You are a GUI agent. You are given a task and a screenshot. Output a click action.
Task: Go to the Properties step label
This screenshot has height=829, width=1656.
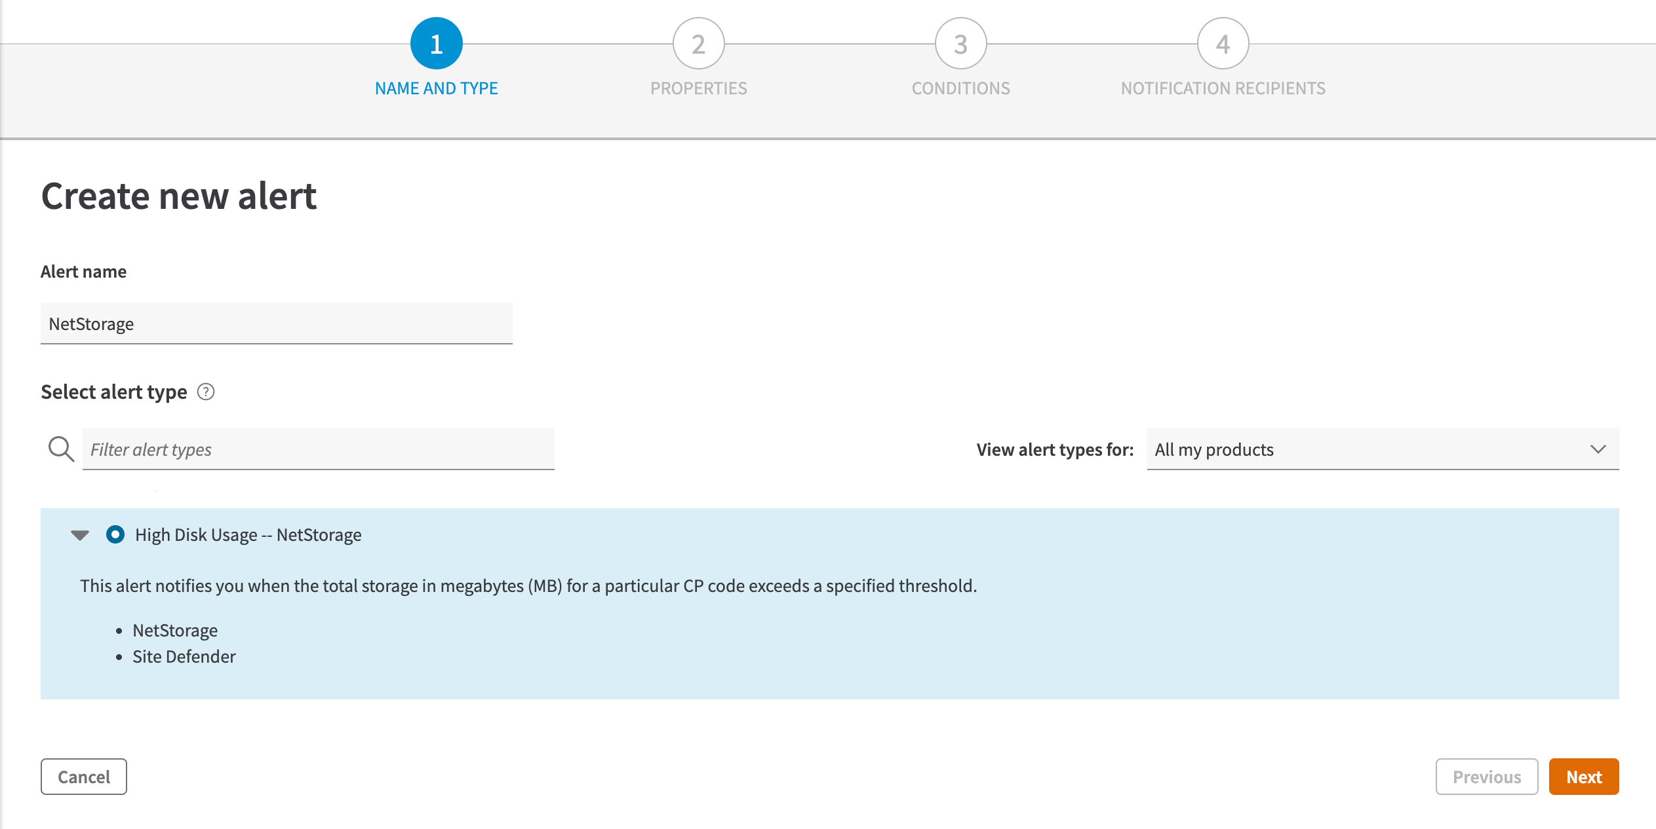[x=698, y=88]
